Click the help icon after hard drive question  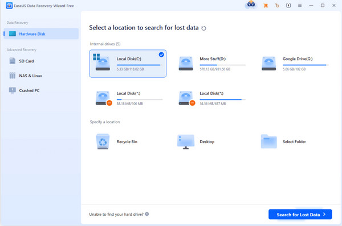pos(147,214)
